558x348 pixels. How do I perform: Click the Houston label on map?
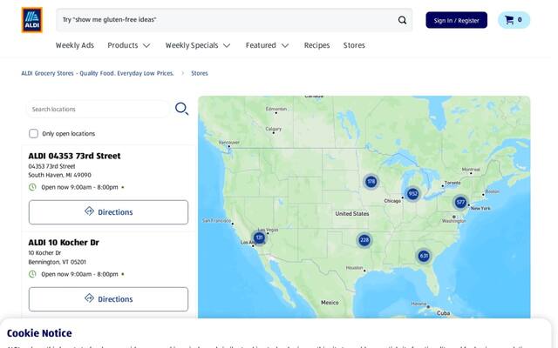pos(355,268)
